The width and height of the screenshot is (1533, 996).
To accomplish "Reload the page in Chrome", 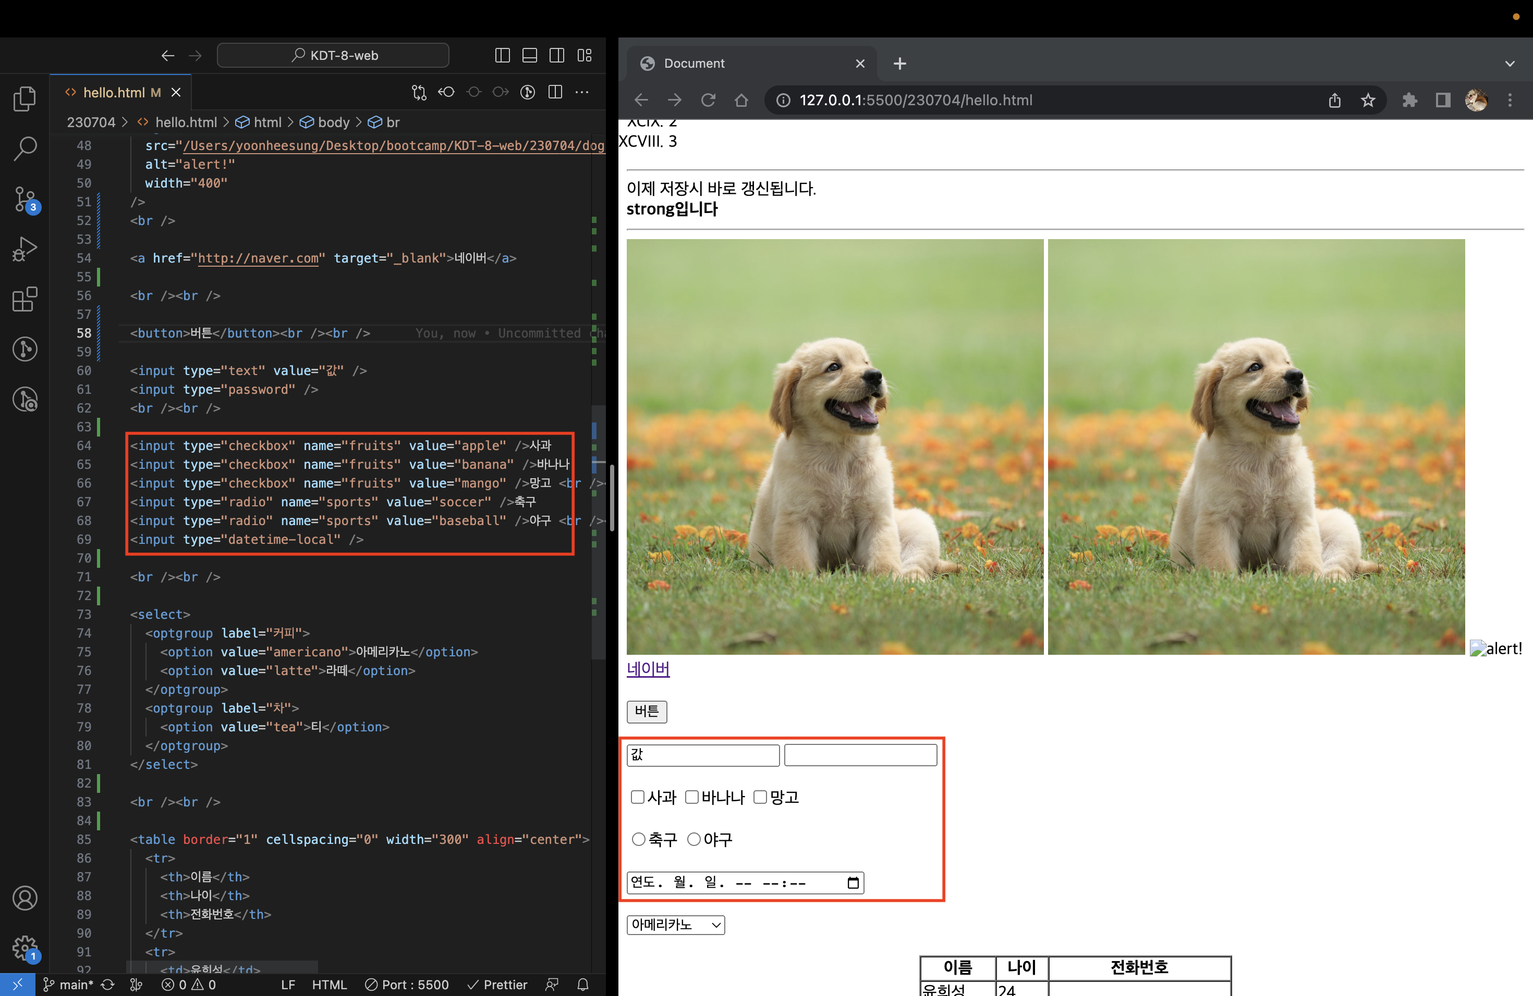I will (x=708, y=101).
